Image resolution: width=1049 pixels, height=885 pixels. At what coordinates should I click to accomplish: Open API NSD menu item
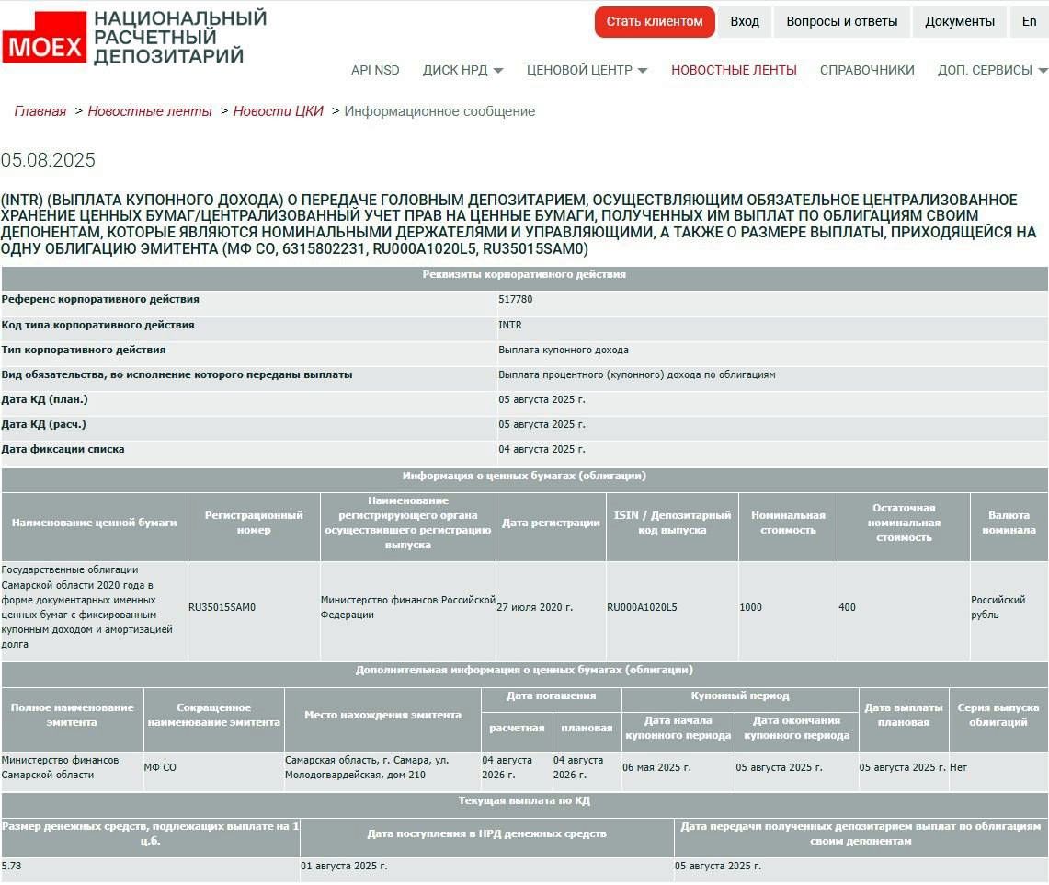[375, 70]
